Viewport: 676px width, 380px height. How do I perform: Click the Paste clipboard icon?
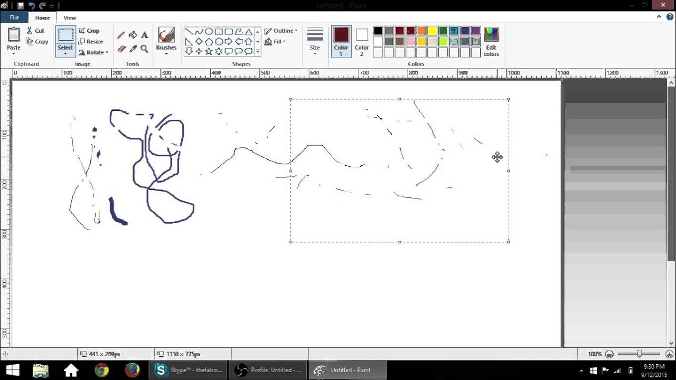pos(14,34)
